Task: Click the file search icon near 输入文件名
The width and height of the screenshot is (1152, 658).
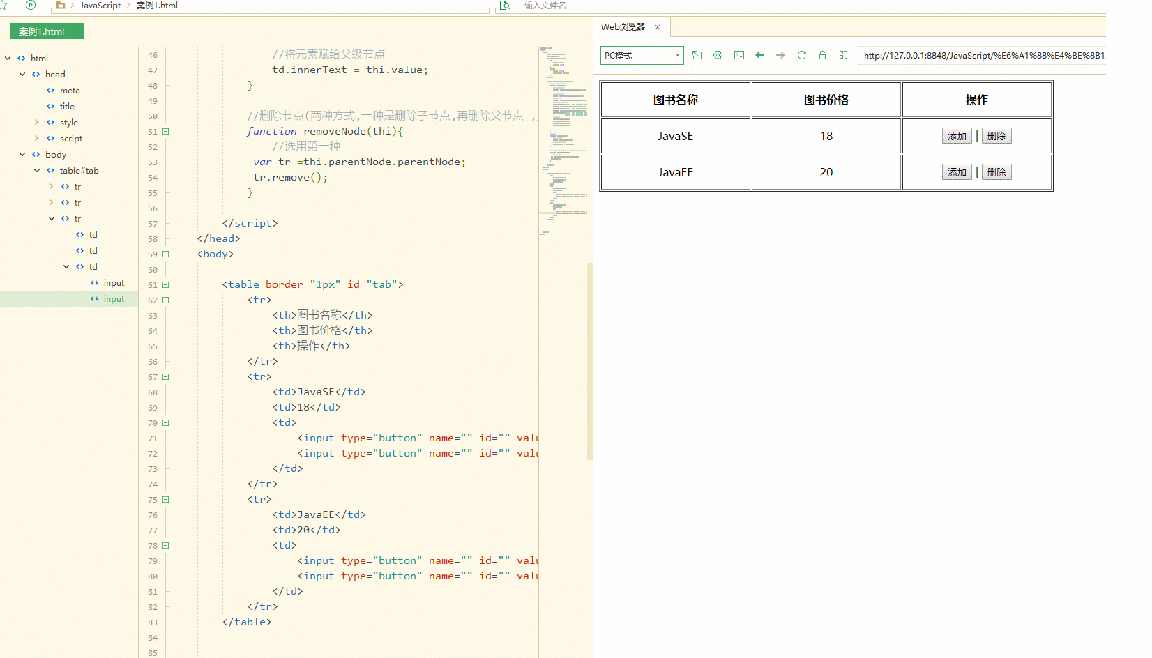Action: (x=505, y=5)
